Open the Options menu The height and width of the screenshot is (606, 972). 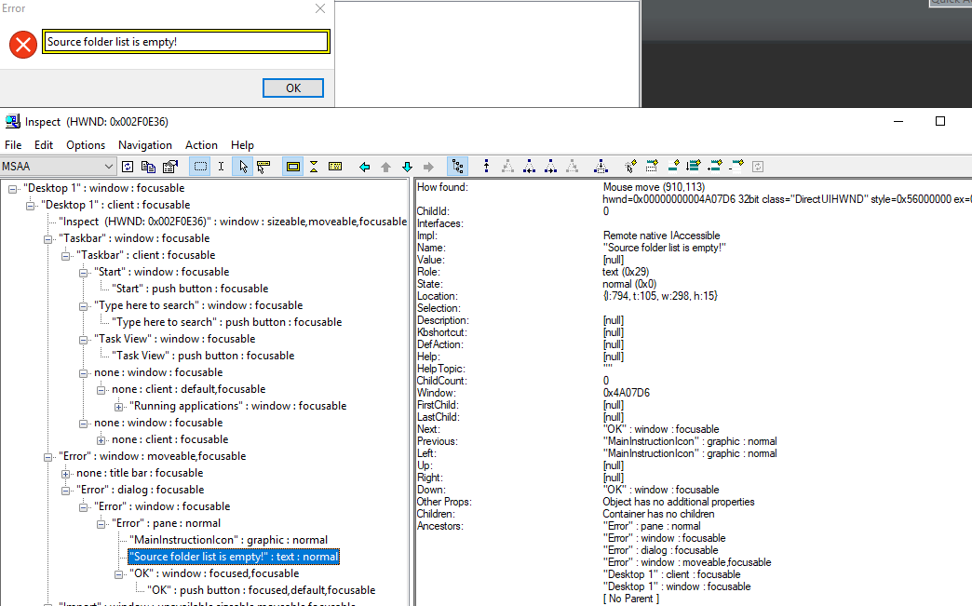coord(85,144)
